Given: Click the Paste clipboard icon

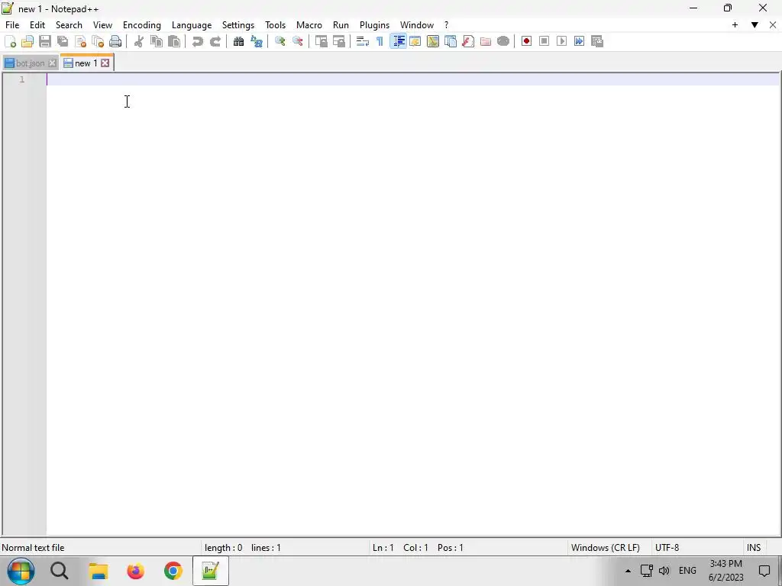Looking at the screenshot, I should [x=174, y=41].
